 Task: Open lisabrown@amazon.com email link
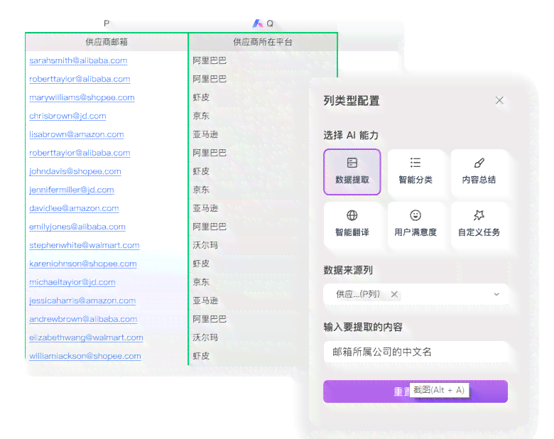click(76, 134)
